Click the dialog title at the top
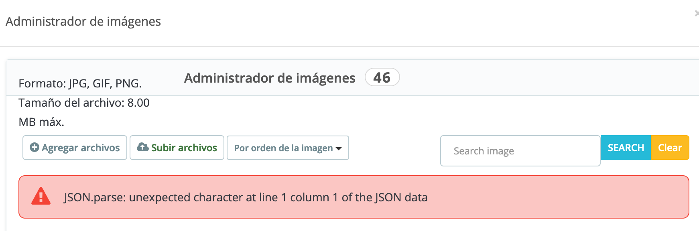Screen dimensions: 699x231 (83, 21)
